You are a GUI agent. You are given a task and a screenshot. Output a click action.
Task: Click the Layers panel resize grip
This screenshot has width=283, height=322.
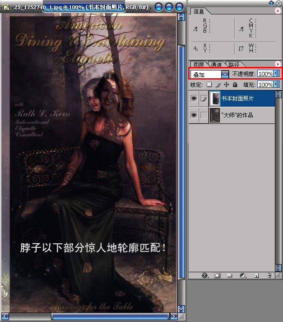(278, 275)
